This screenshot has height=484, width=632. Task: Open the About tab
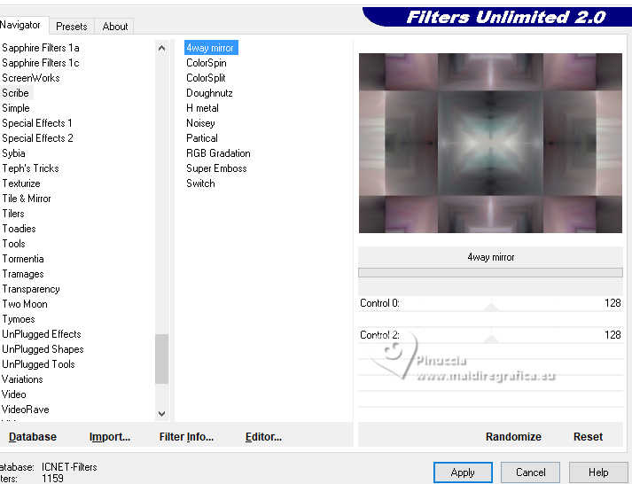115,27
